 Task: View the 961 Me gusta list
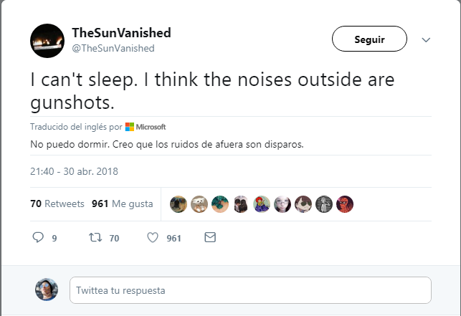[x=122, y=204]
